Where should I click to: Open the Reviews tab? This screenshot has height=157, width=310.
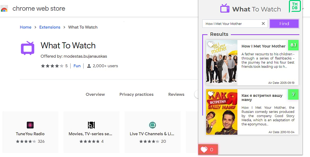click(x=176, y=94)
